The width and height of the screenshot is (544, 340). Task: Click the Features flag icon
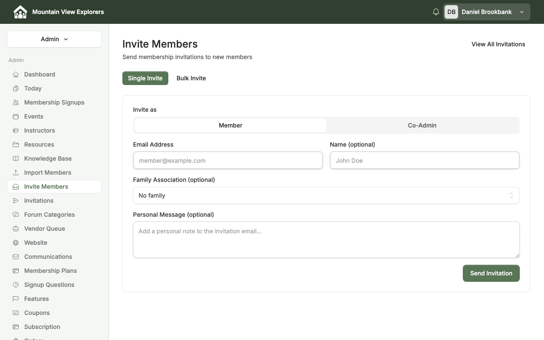16,299
